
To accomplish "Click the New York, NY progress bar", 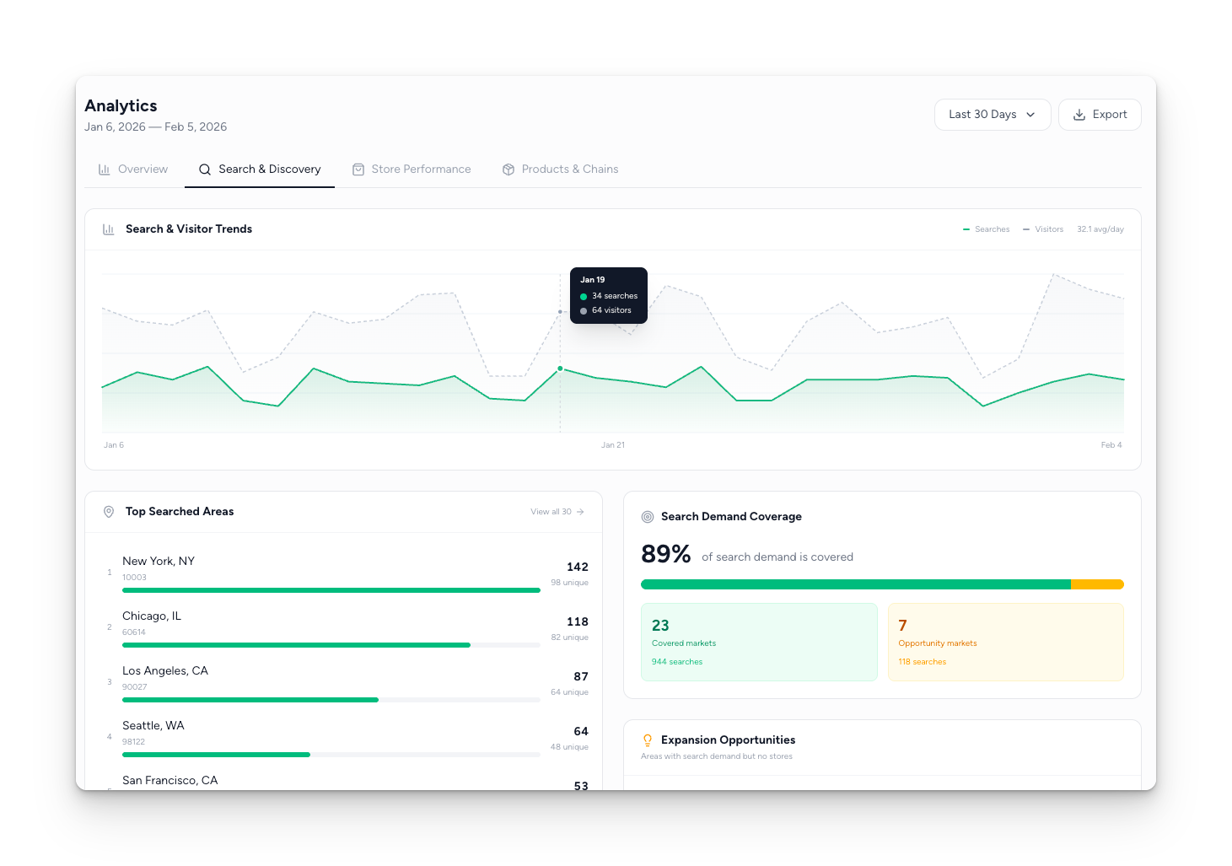I will [331, 590].
